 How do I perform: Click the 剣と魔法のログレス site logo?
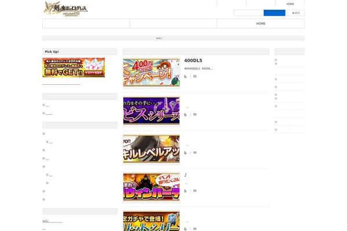66,9
